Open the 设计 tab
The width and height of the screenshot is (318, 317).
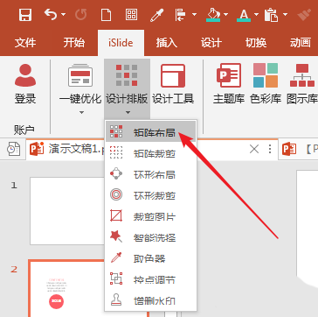tap(211, 43)
